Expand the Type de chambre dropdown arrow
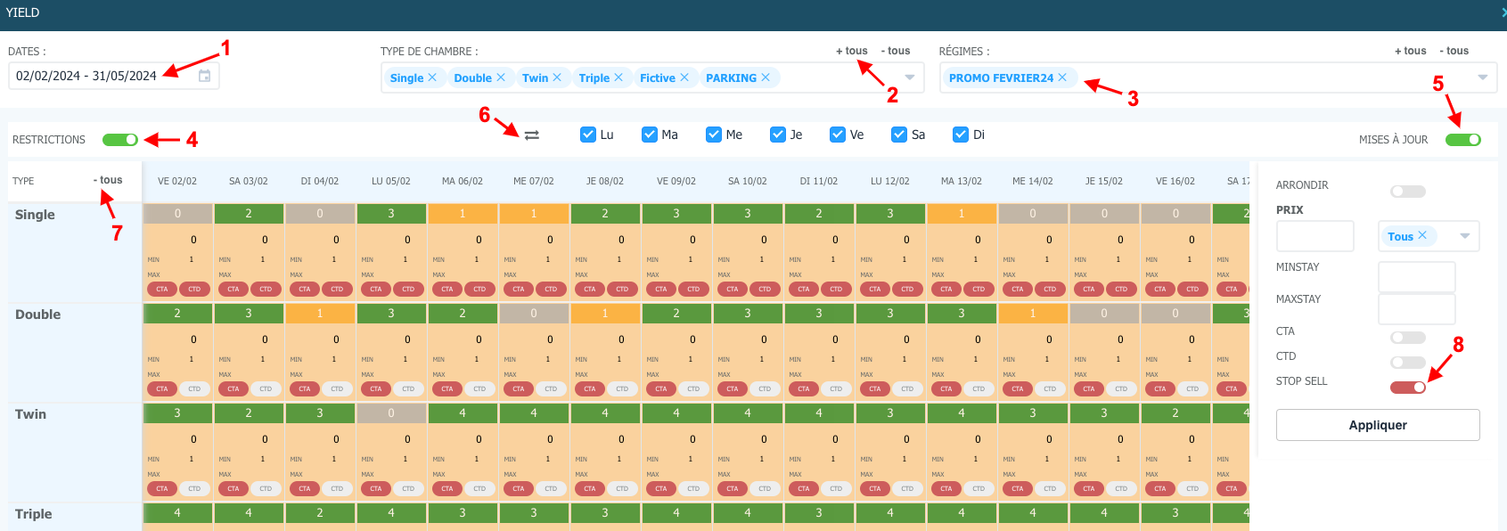The height and width of the screenshot is (531, 1507). 910,78
